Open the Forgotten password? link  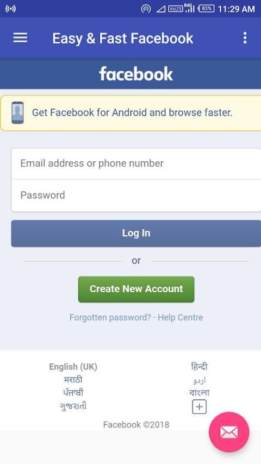(x=110, y=317)
